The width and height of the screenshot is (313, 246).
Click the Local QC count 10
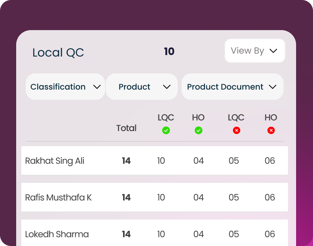[169, 51]
